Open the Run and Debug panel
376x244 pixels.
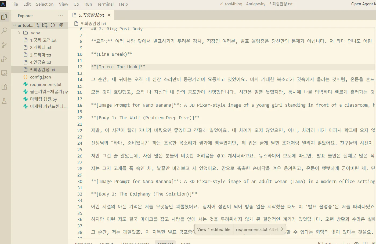(4, 59)
